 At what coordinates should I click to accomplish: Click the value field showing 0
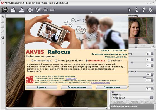tap(148, 89)
